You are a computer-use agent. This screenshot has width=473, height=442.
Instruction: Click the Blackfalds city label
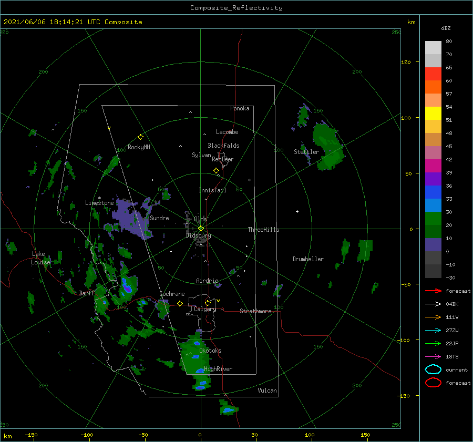(223, 146)
